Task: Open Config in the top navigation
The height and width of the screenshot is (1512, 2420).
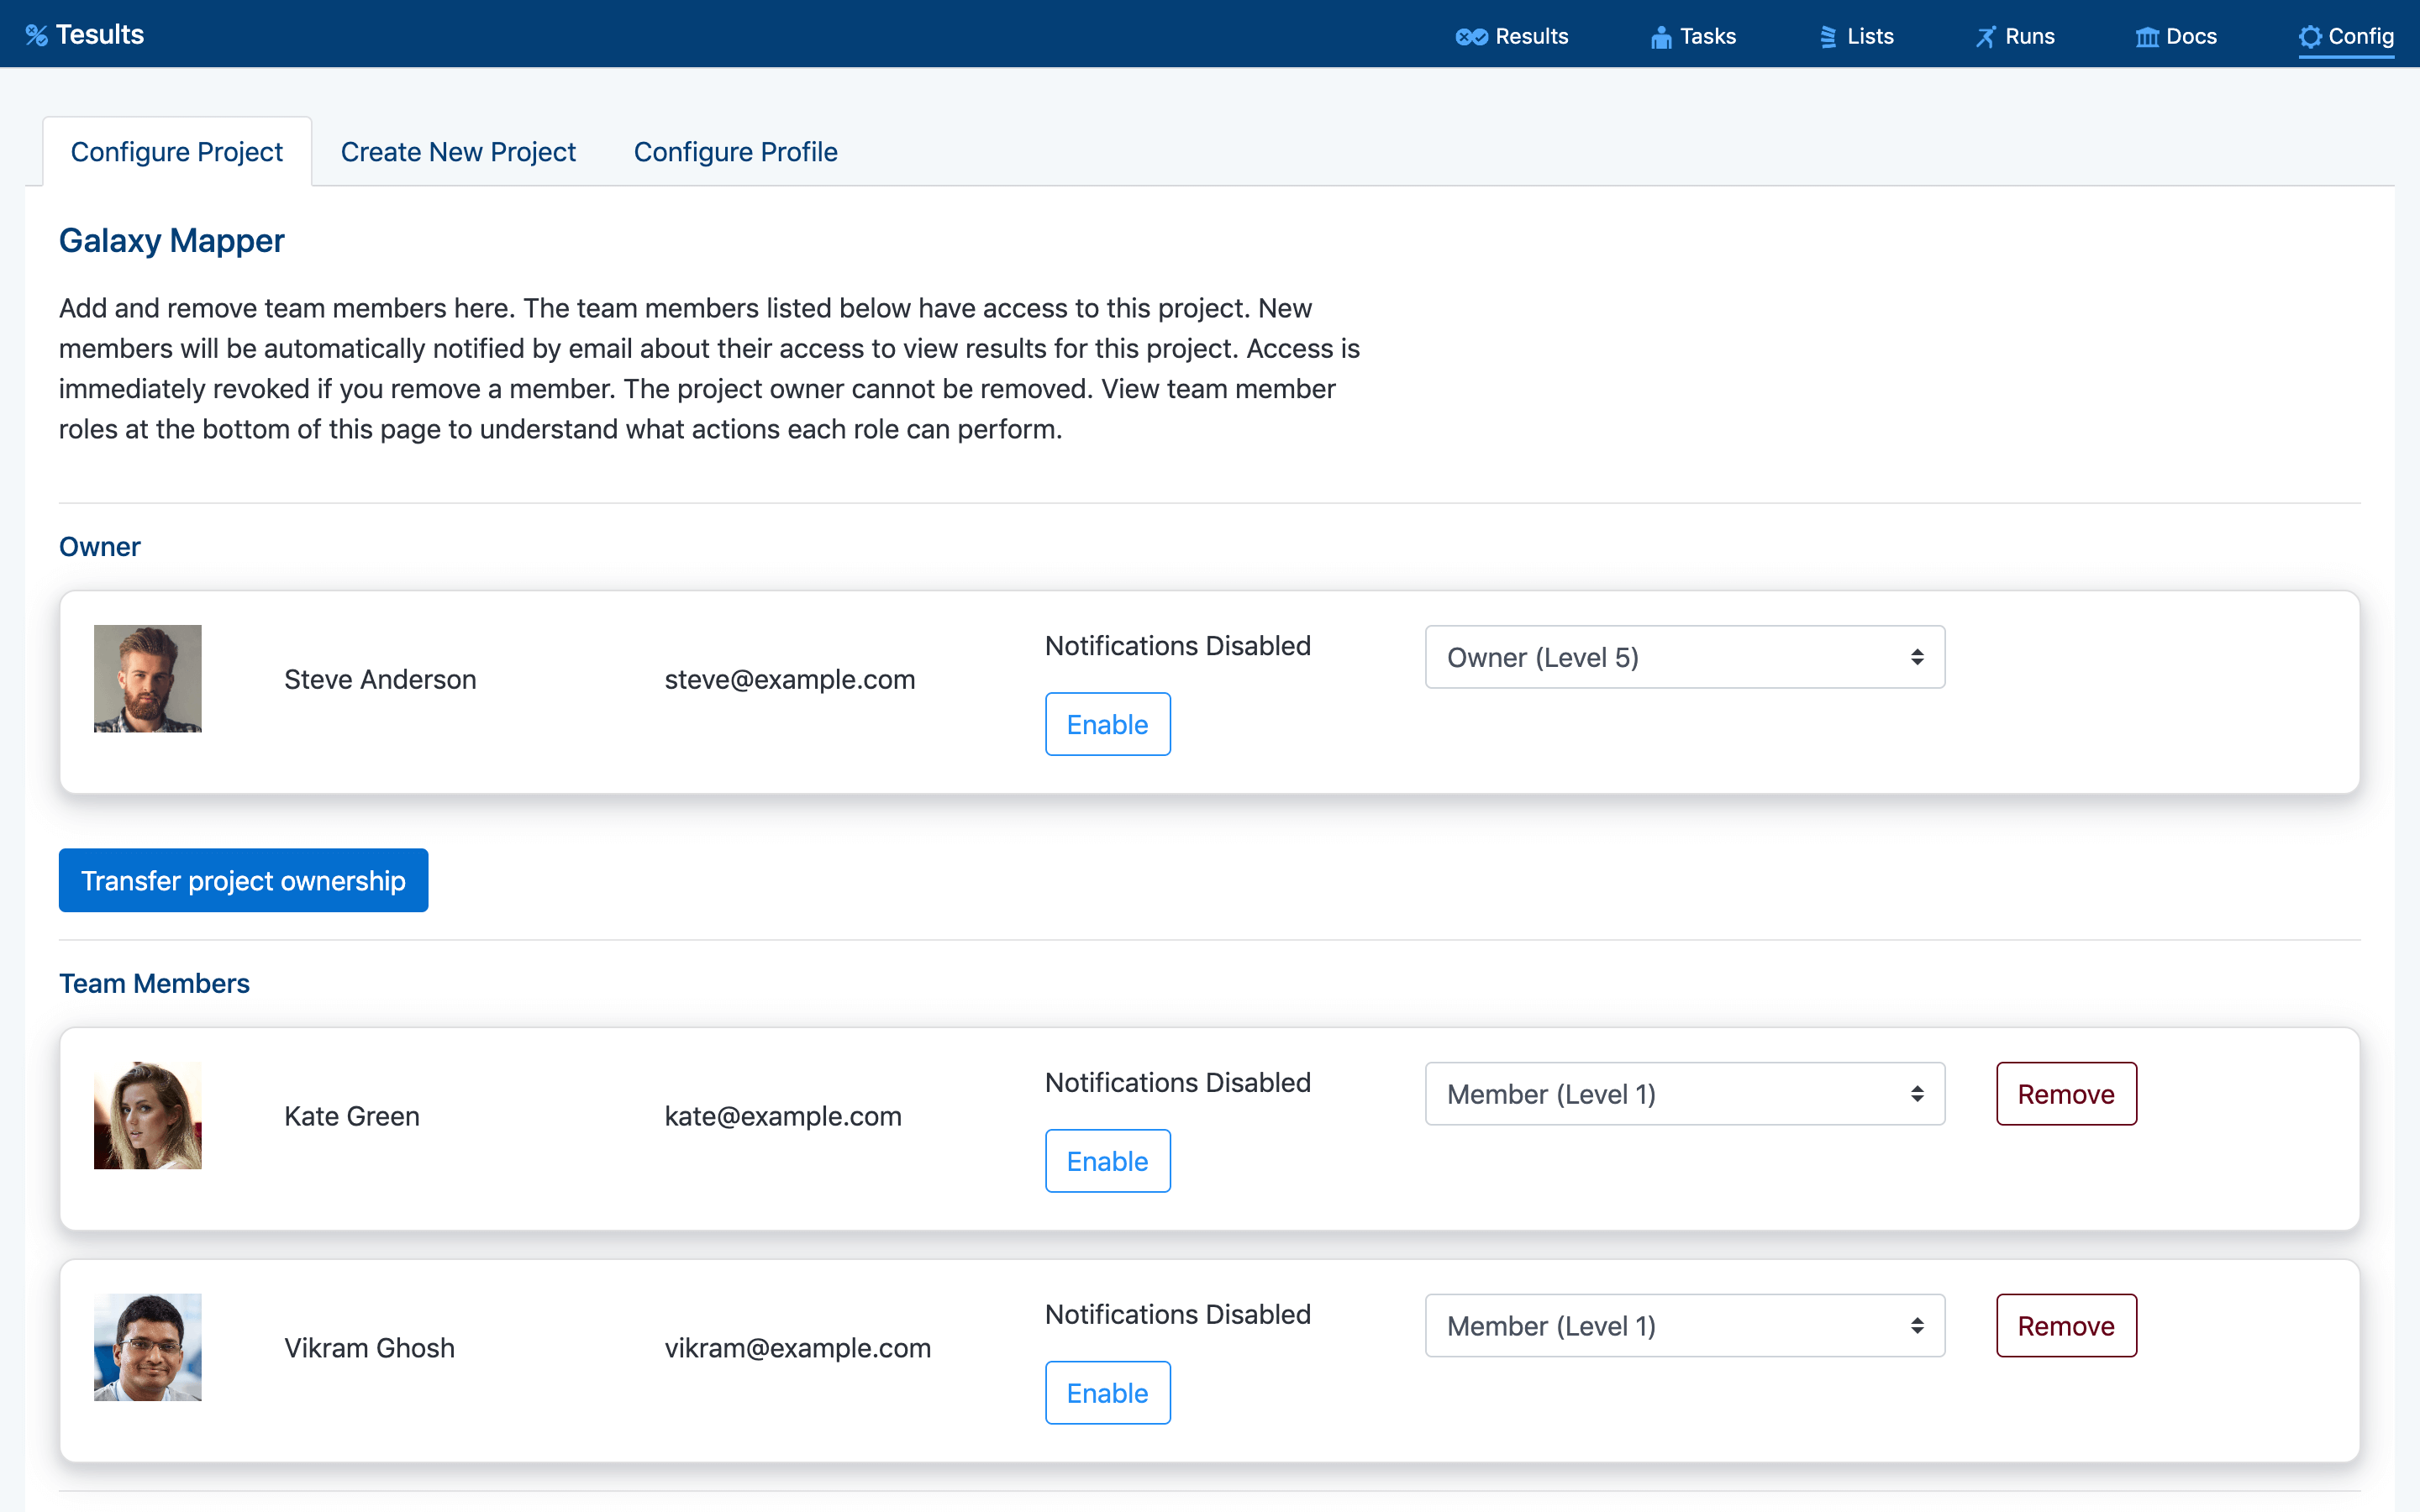Action: click(x=2360, y=36)
